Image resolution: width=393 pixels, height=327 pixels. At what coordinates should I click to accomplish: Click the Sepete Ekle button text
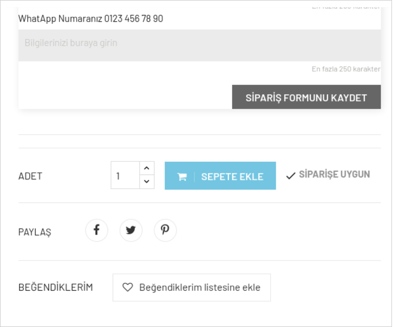pyautogui.click(x=232, y=177)
